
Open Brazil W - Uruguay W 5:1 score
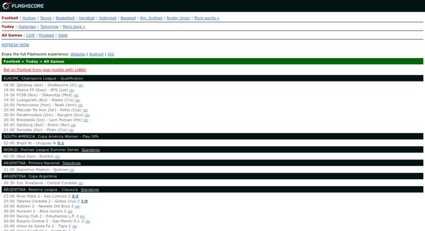(61, 143)
